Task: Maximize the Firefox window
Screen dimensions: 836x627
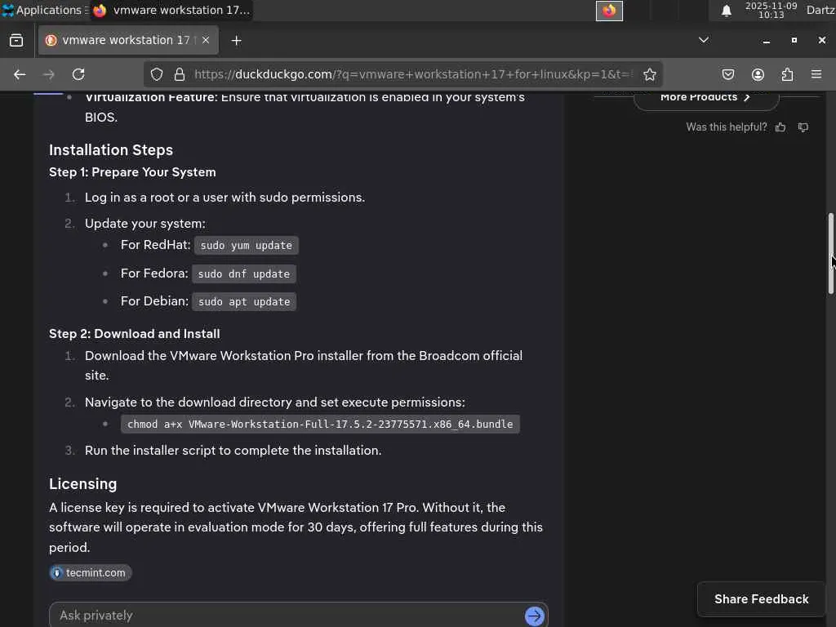Action: coord(794,41)
